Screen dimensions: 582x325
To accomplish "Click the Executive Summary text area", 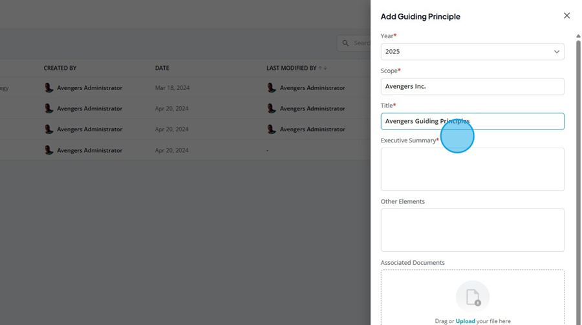I will pos(472,170).
